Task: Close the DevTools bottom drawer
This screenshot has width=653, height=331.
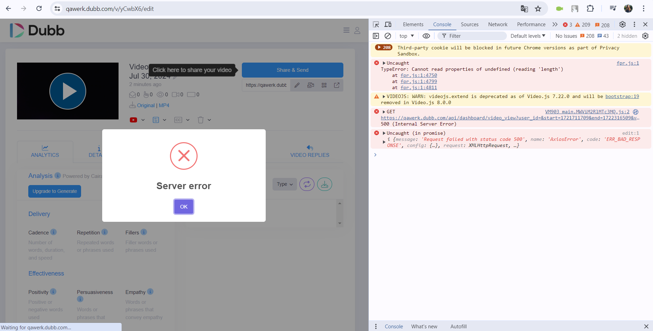Action: 646,326
